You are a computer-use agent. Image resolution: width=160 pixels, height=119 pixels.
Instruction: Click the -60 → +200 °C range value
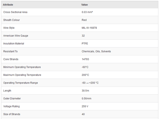click(x=90, y=83)
